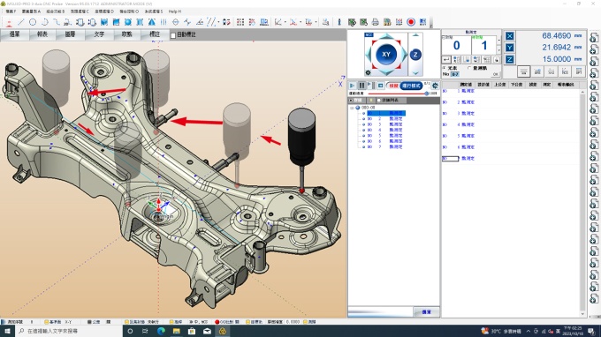Screen dimensions: 601x337
Task: Click the probe stylus icon in toolbar
Action: (x=339, y=22)
